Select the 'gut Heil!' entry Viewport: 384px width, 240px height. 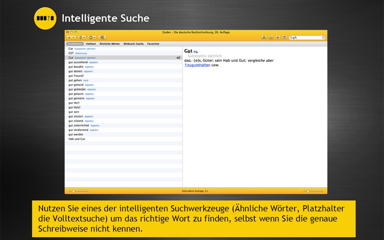tap(124, 103)
